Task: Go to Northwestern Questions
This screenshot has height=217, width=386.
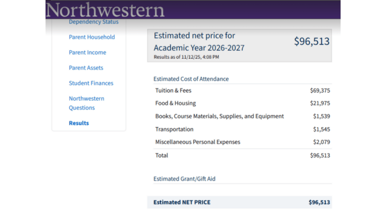Action: click(x=87, y=103)
